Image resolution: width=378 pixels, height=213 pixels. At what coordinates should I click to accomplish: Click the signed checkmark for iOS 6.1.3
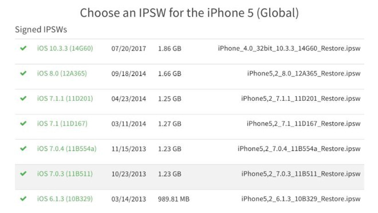click(23, 199)
